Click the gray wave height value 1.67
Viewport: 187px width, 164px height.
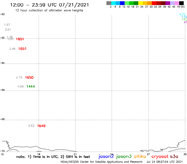pyautogui.click(x=7, y=25)
